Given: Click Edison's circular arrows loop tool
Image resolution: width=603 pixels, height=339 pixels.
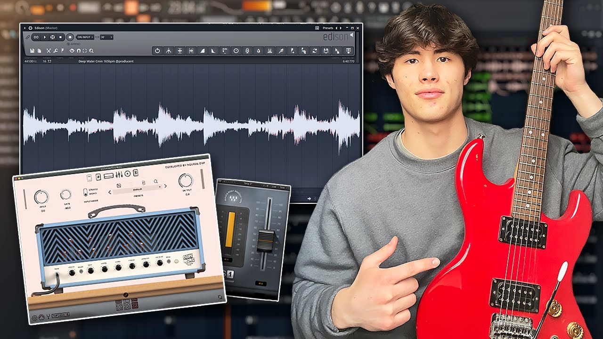Looking at the screenshot, I should point(314,50).
